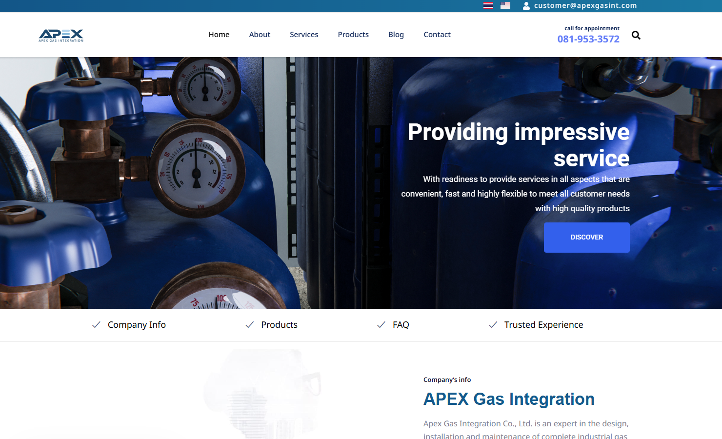Screen dimensions: 722x439
Task: Open the About page
Action: [260, 34]
